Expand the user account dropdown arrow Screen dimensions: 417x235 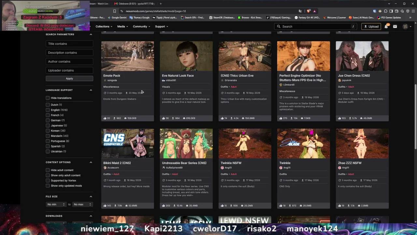[x=410, y=26]
